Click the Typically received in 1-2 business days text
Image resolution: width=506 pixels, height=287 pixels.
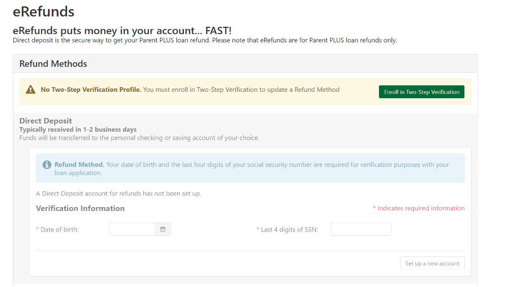pyautogui.click(x=78, y=130)
